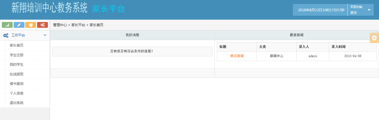379x120 pixels.
Task: Collapse the 工作平台 menu chevron
Action: (x=45, y=35)
